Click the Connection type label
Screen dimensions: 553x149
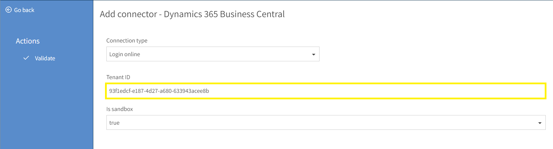[127, 40]
